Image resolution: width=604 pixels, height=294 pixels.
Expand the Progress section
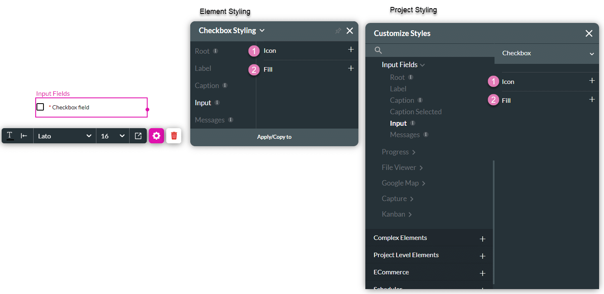click(394, 152)
